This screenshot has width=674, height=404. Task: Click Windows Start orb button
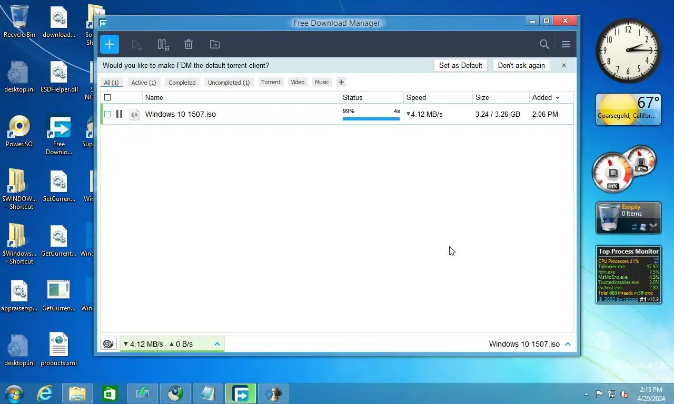(14, 393)
